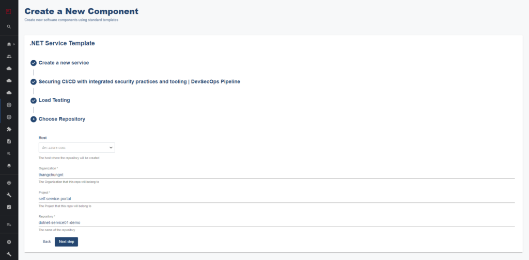Select the Load Testing step

pyautogui.click(x=54, y=100)
